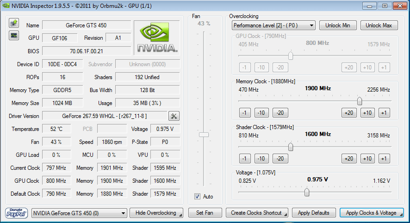Click the Memory Size value 1024 MB
Screen dimensions: 410x223
coord(62,103)
